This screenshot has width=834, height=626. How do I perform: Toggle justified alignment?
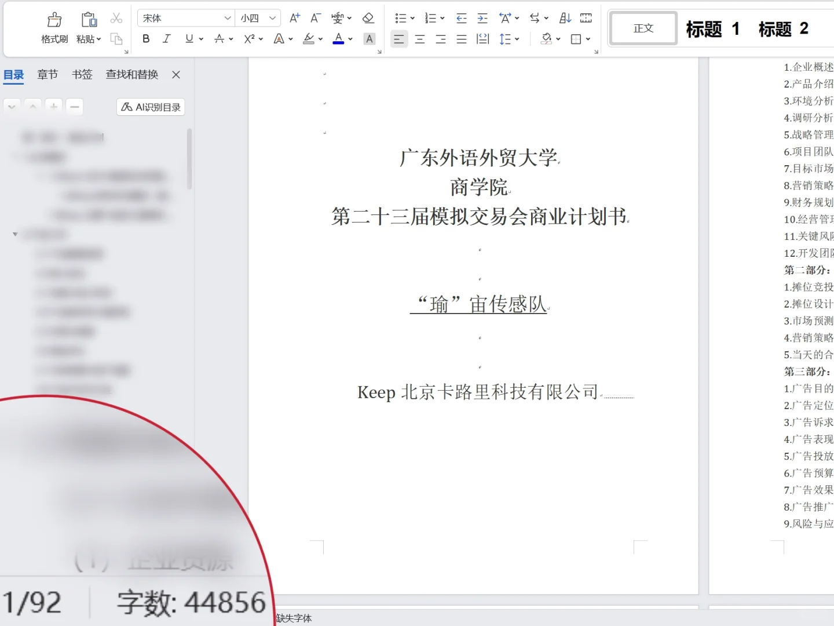point(462,39)
